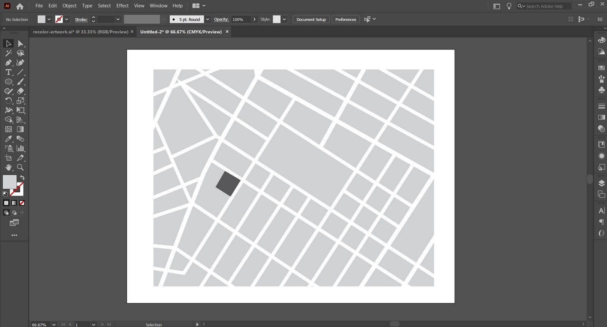Open the File menu
This screenshot has width=607, height=327.
coord(39,6)
